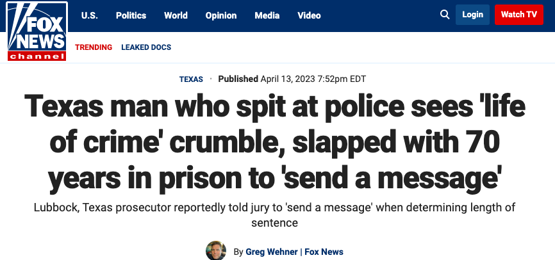
Task: Select the Opinion menu item
Action: pyautogui.click(x=221, y=15)
